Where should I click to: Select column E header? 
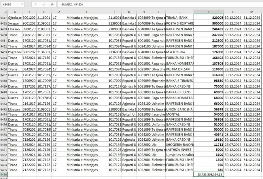86,12
